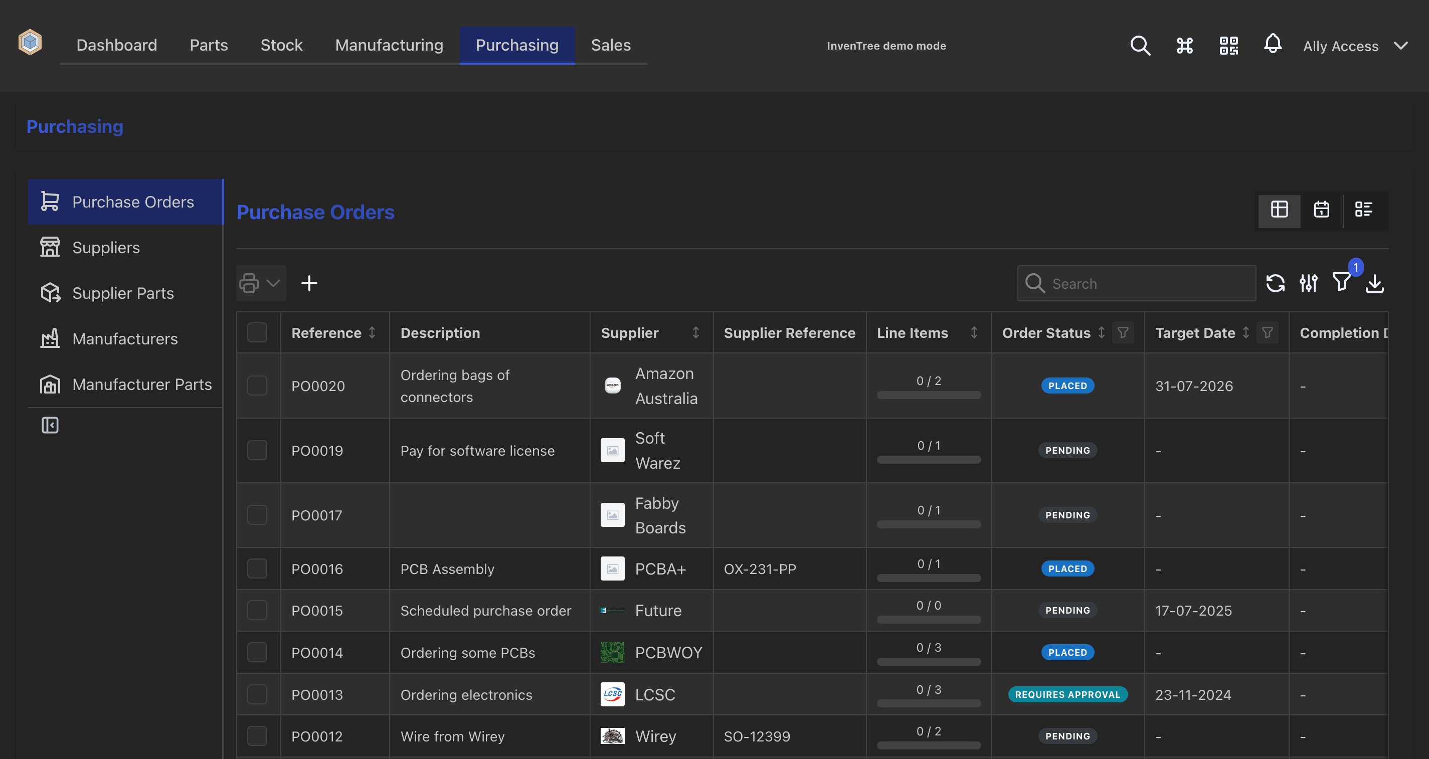Open the global search magnifier icon
Image resolution: width=1429 pixels, height=759 pixels.
tap(1140, 46)
